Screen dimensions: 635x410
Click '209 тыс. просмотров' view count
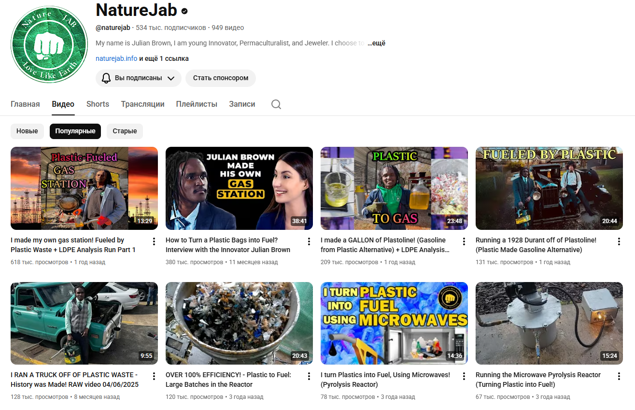click(x=350, y=262)
